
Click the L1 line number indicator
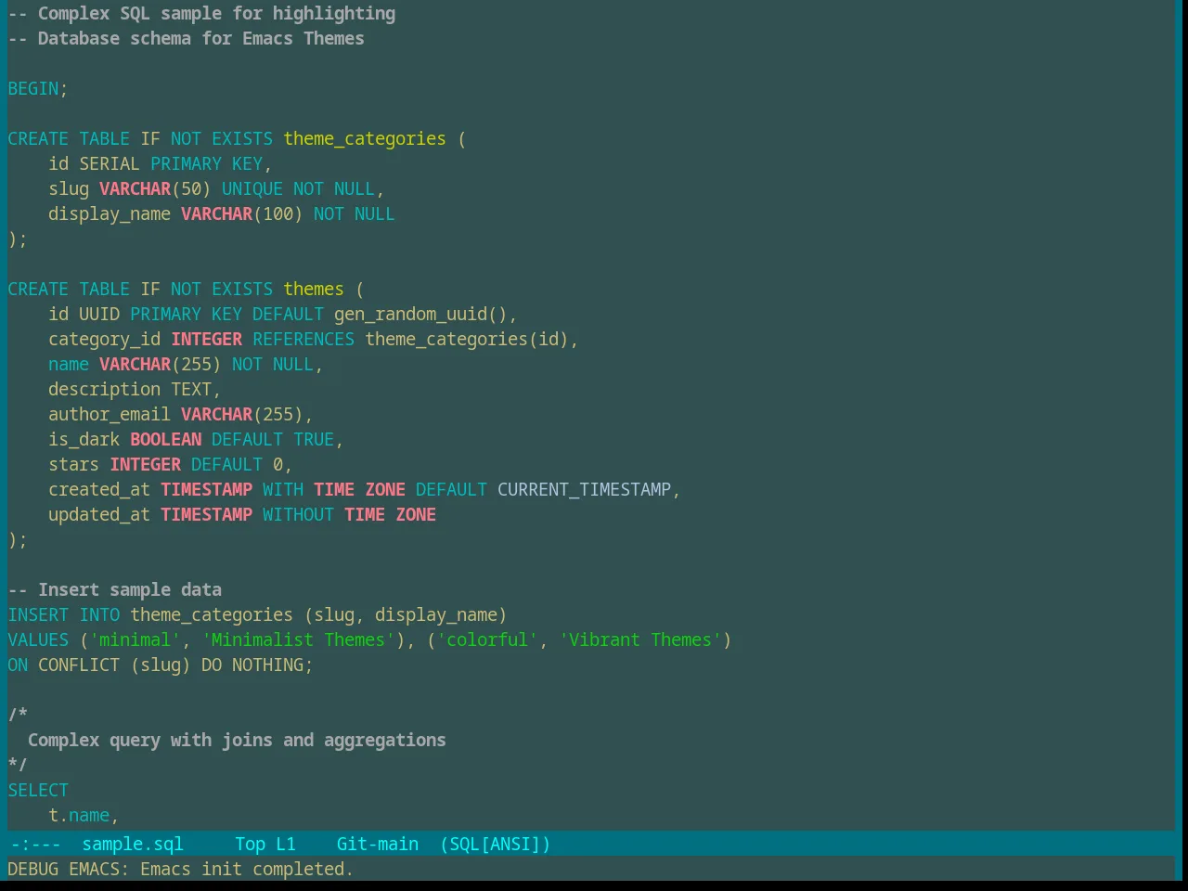(x=286, y=844)
